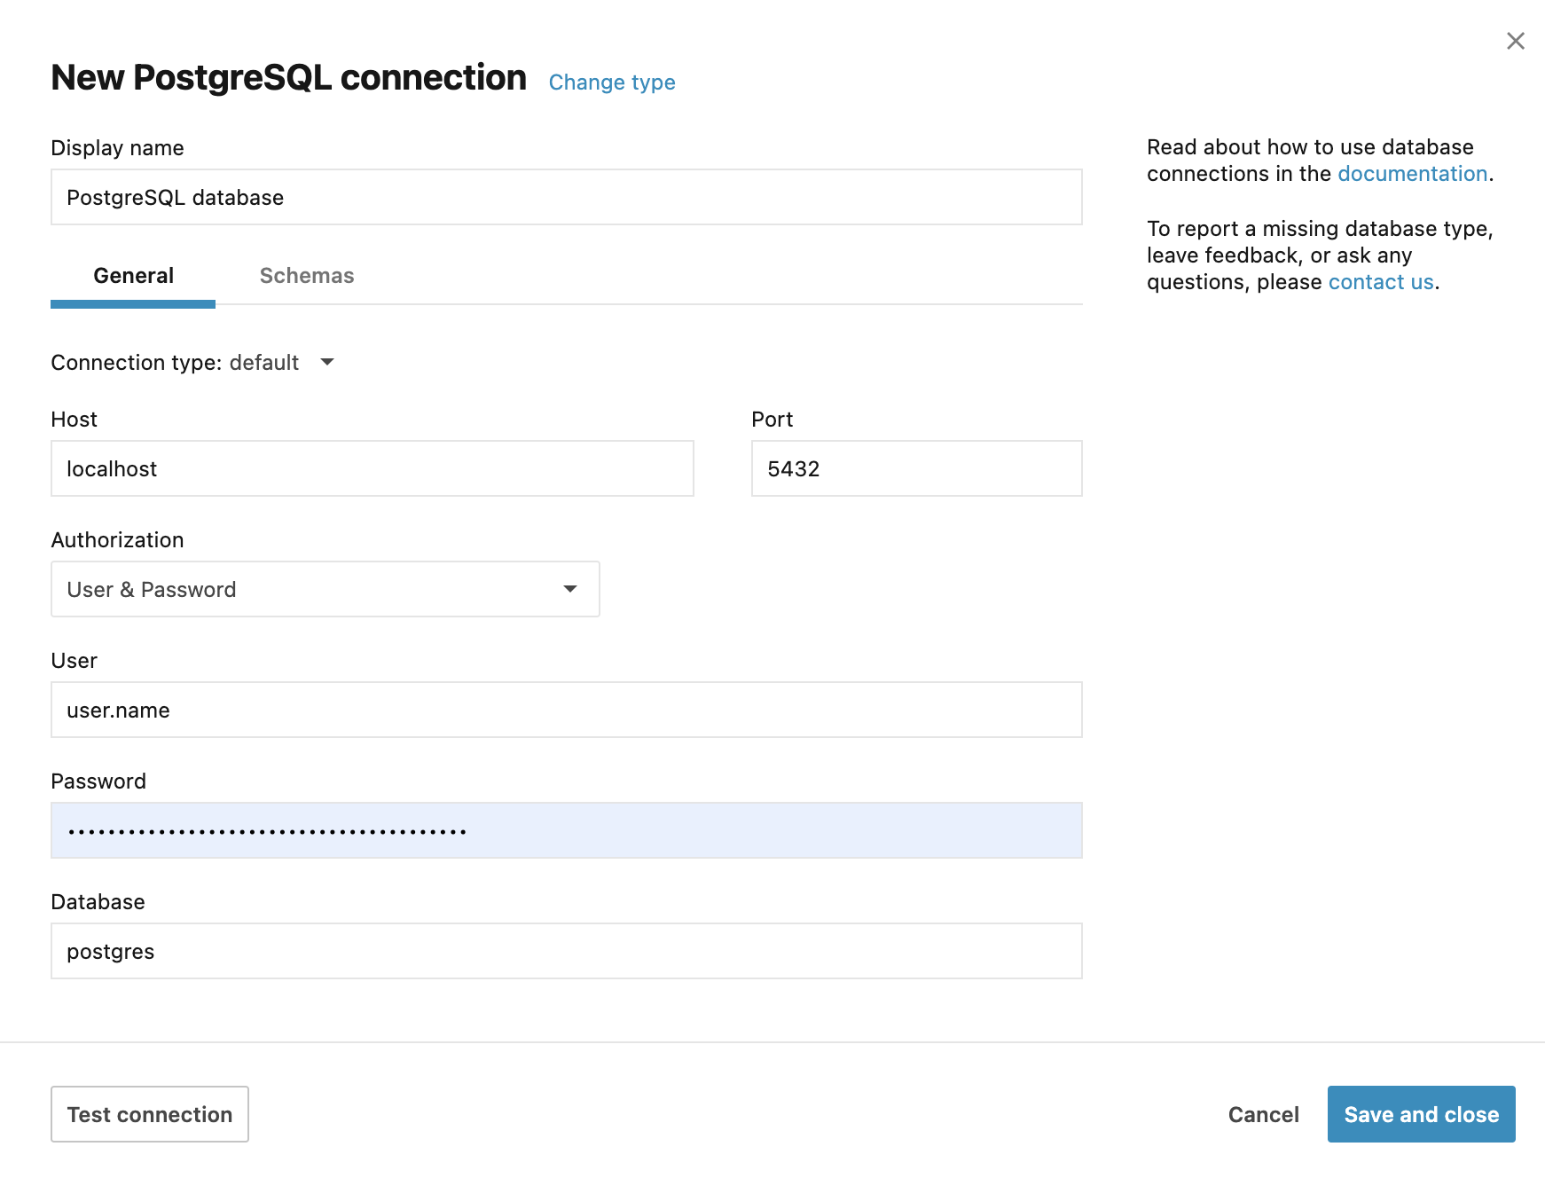This screenshot has width=1545, height=1178.
Task: Click the Test connection button
Action: click(x=149, y=1114)
